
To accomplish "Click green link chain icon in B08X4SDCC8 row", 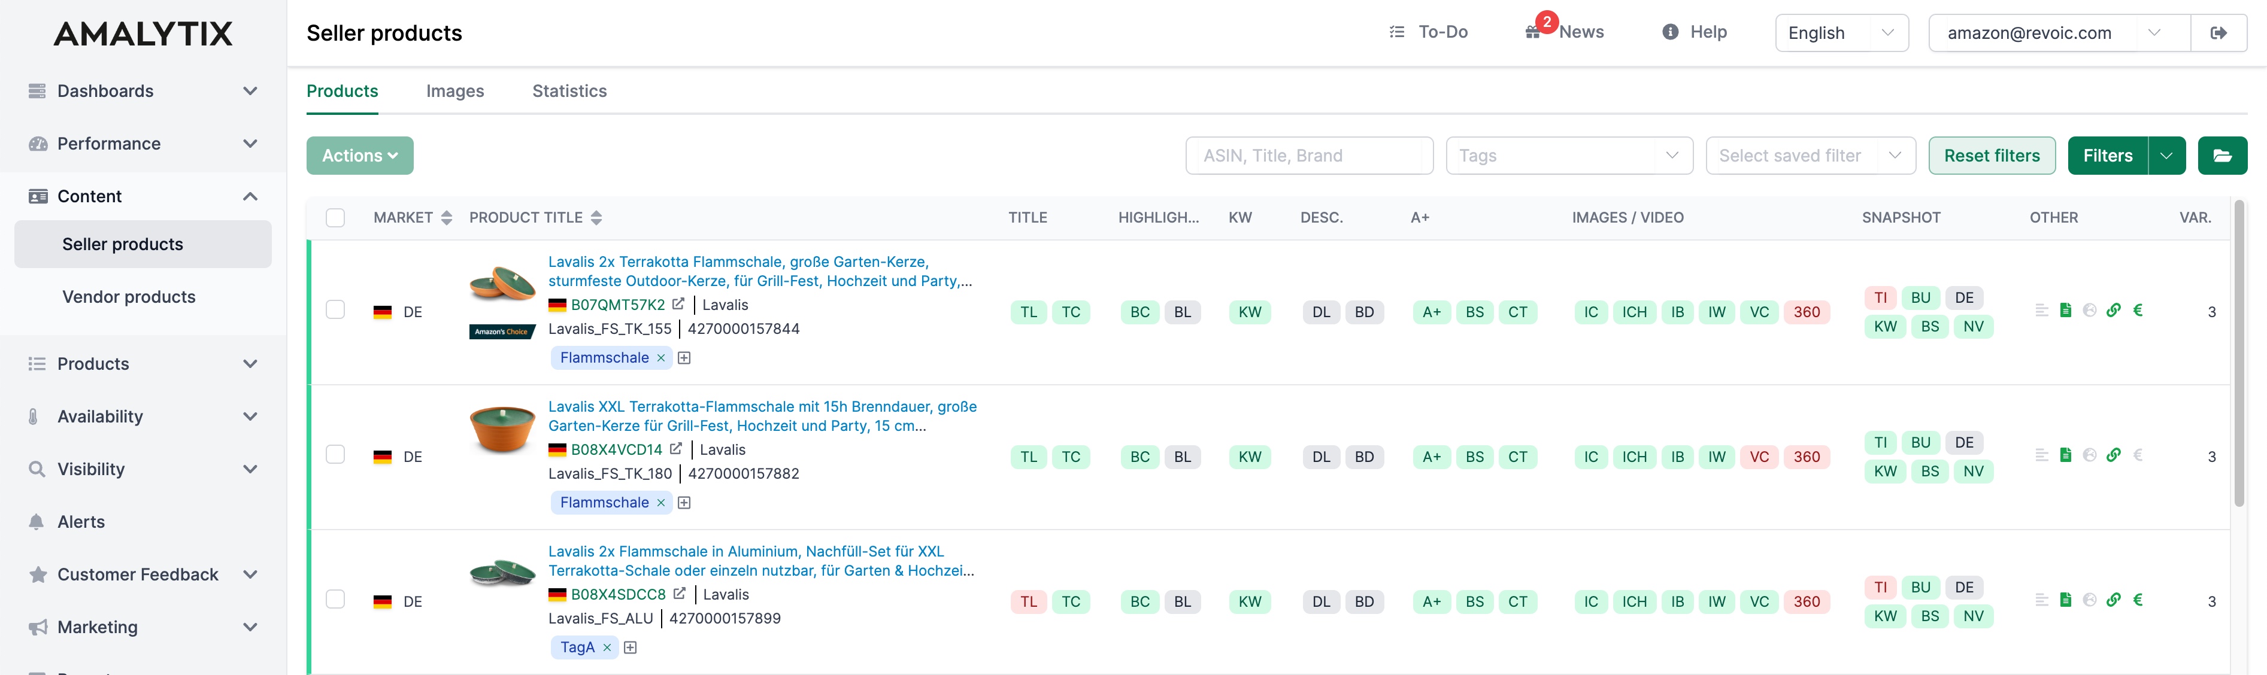I will point(2113,600).
